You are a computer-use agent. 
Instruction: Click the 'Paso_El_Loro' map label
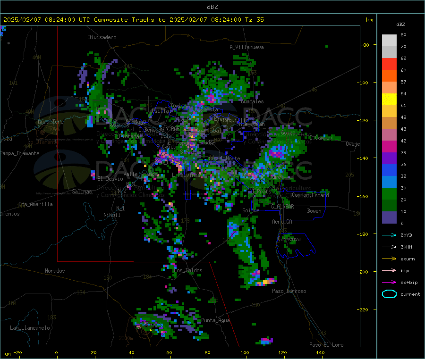click(326, 345)
